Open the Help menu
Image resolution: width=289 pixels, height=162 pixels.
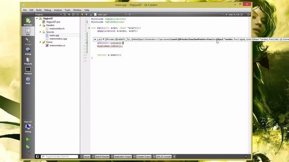87,10
